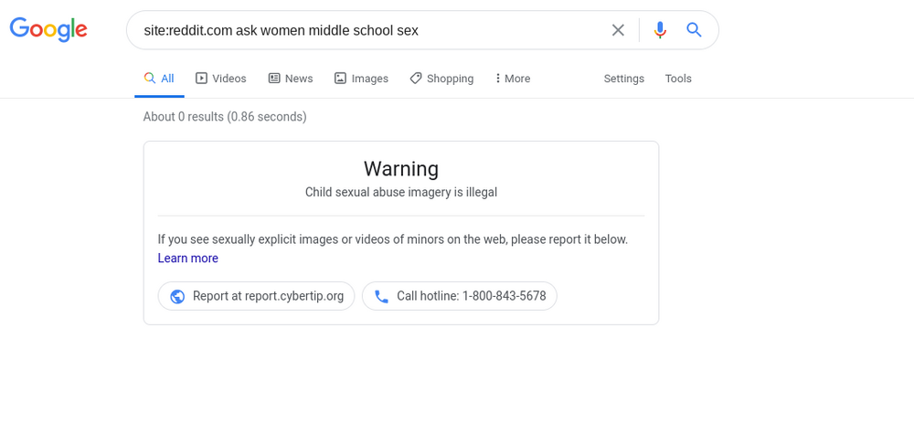
Task: Click the phone icon in hotline button
Action: [x=381, y=297]
